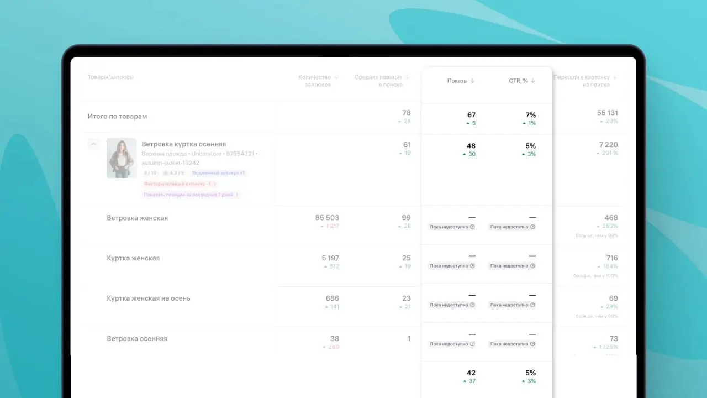Click the 7 220 card visits value
Viewport: 707px width, 398px height.
click(x=609, y=144)
